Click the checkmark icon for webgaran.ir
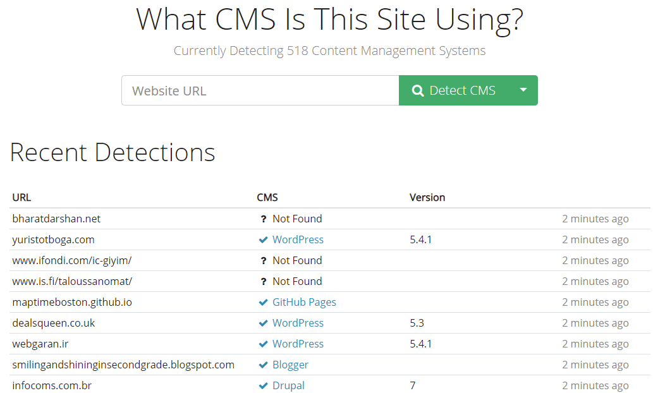 263,344
